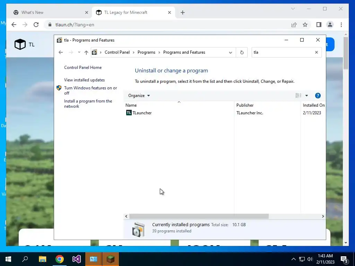Click the taskbar clock showing 1:43 AM
The width and height of the screenshot is (355, 266).
pyautogui.click(x=325, y=259)
